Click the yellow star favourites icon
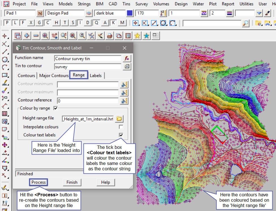Viewport: 276px width, 211px height. pyautogui.click(x=137, y=36)
